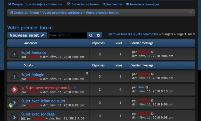Click Marquer tous les sujets comme lus on right
This screenshot has width=201, height=121.
pos(133,34)
